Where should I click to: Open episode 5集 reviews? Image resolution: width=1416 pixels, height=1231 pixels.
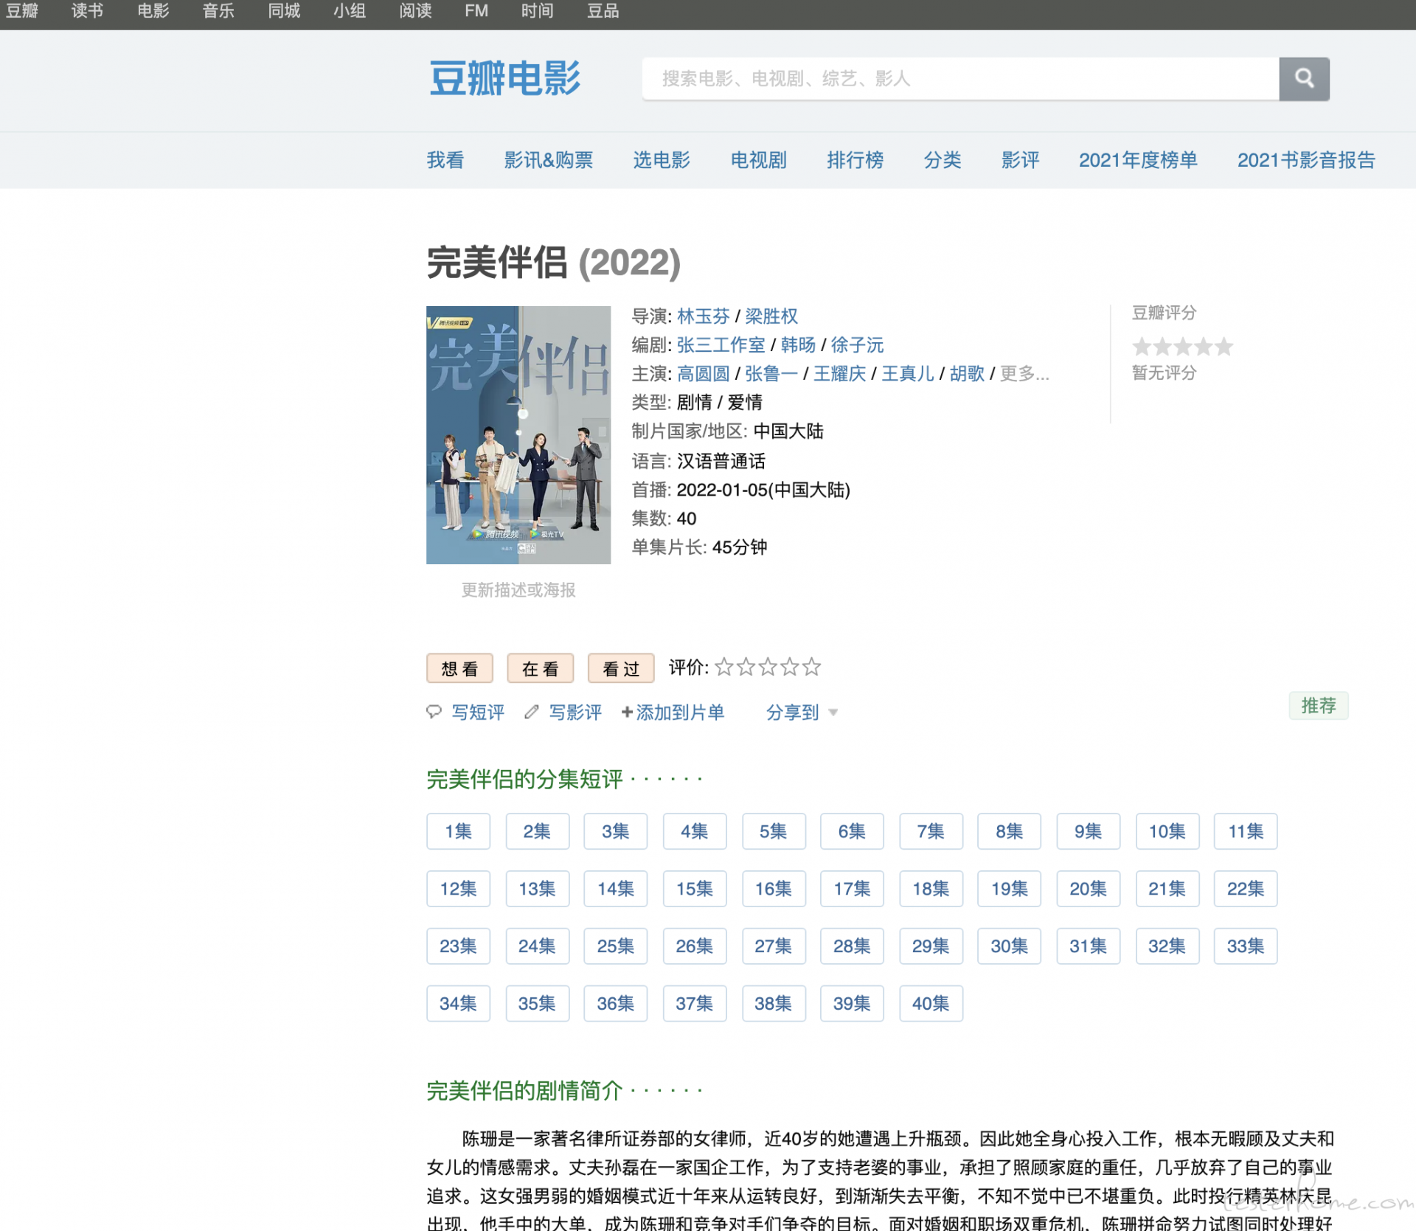click(x=773, y=831)
